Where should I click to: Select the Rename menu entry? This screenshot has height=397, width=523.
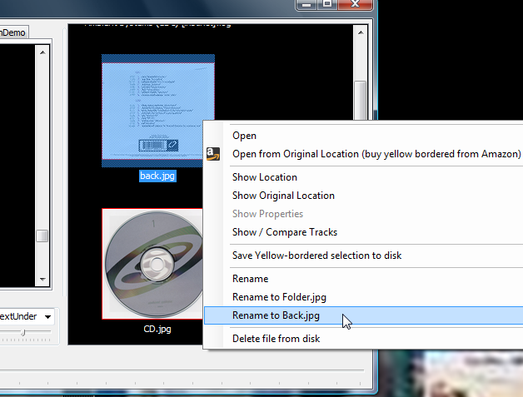coord(364,279)
